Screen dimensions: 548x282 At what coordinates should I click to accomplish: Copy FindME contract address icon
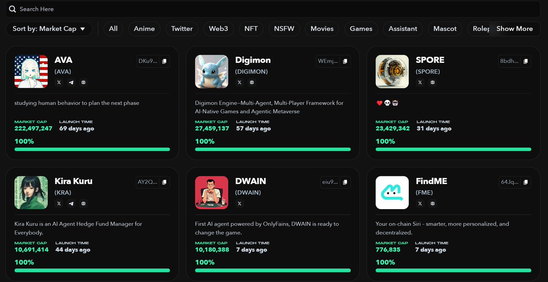[526, 182]
